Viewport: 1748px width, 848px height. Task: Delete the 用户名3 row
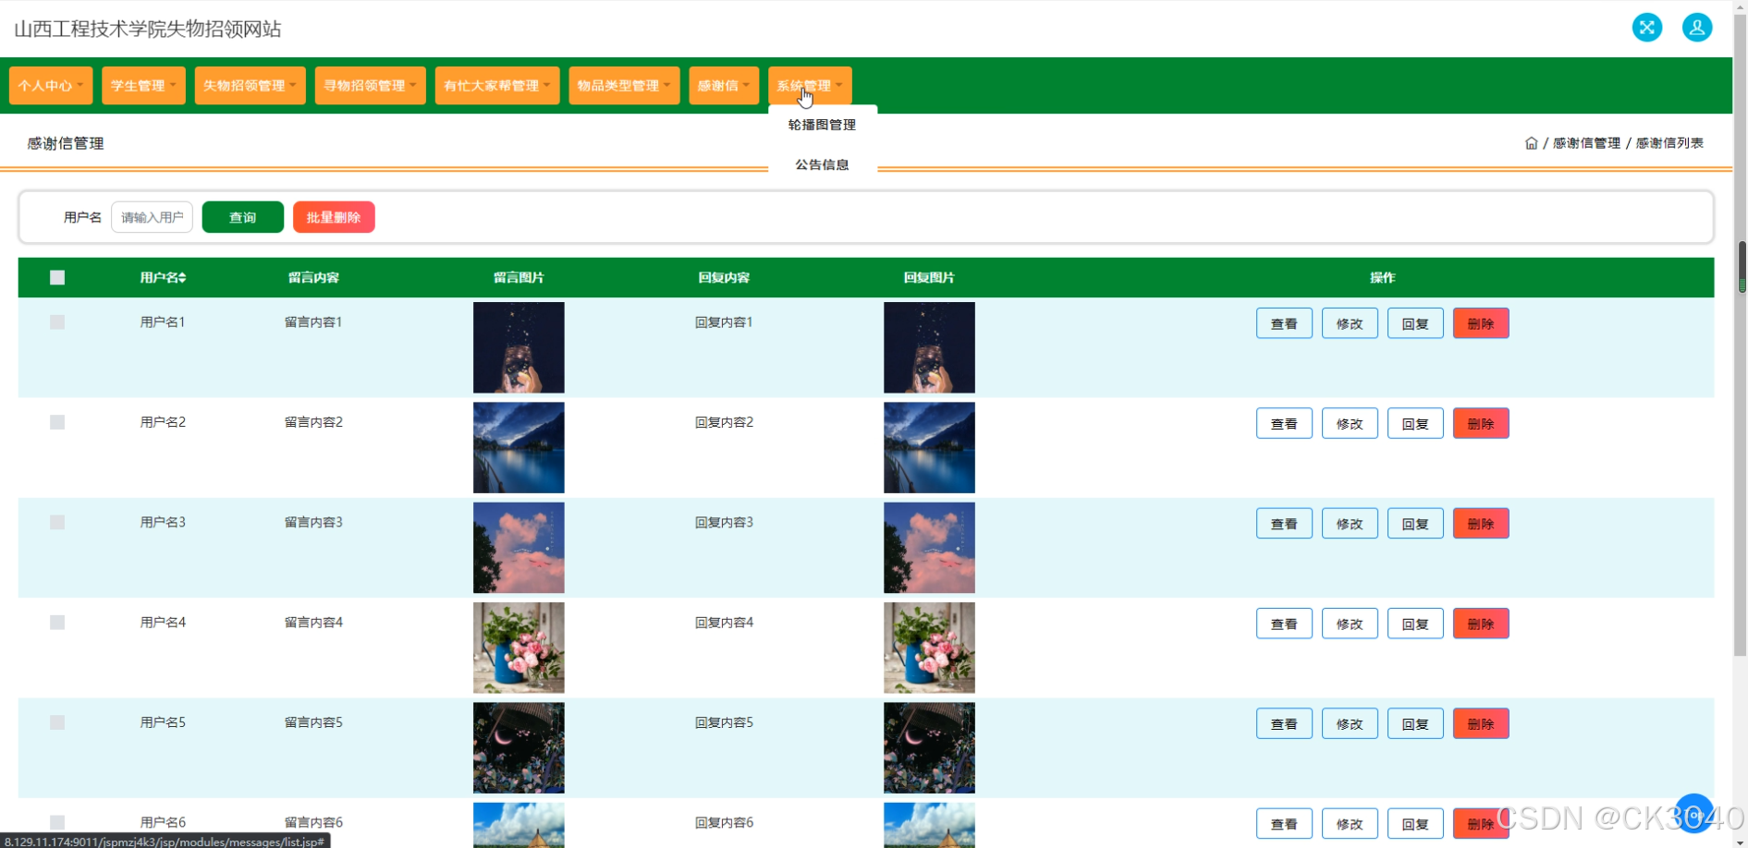(1481, 524)
